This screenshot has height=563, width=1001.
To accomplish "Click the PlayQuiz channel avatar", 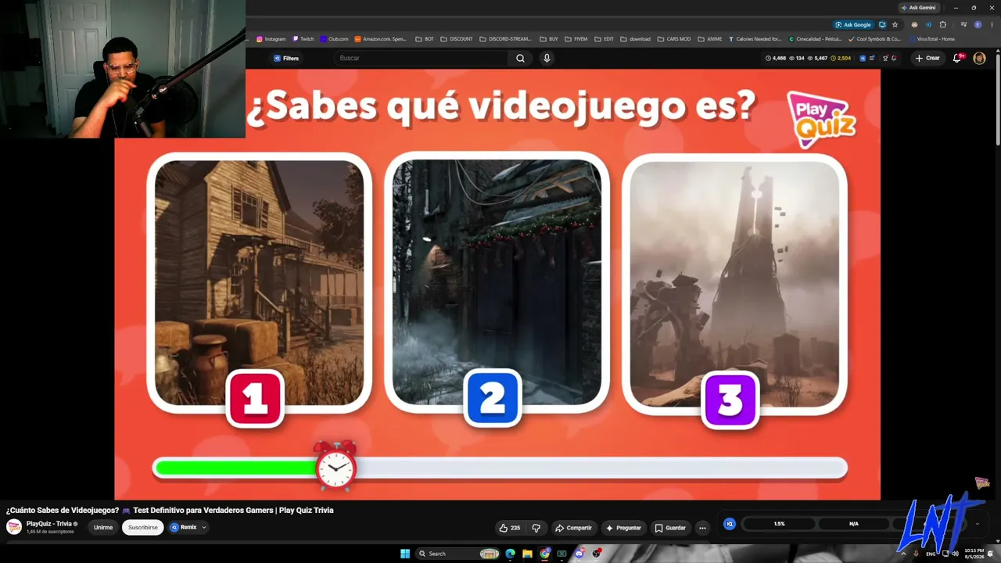I will 14,527.
